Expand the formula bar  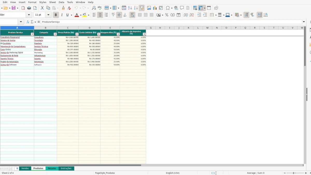(x=304, y=22)
